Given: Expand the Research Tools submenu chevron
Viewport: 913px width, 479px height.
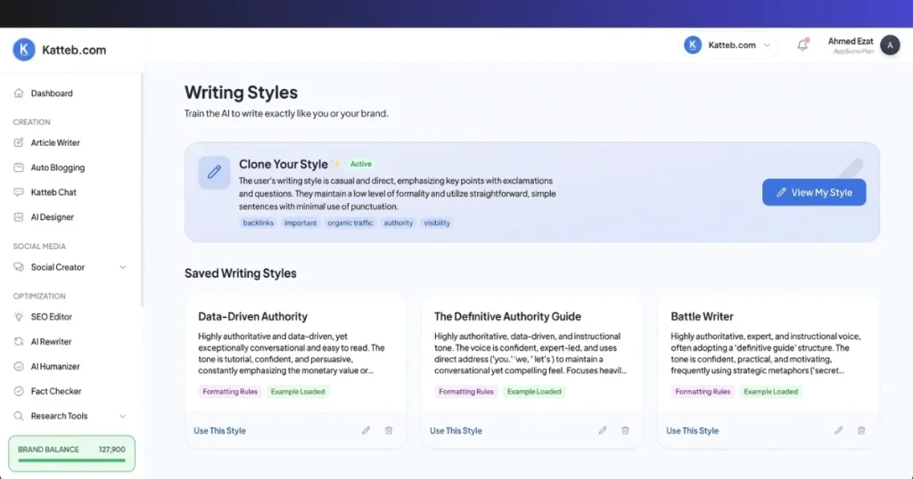Looking at the screenshot, I should (x=122, y=416).
